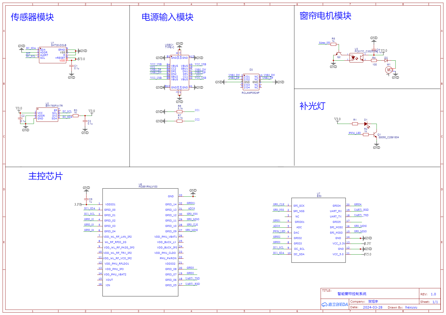
Task: Click the S8050_C2891804 part label
Action: [x=389, y=137]
